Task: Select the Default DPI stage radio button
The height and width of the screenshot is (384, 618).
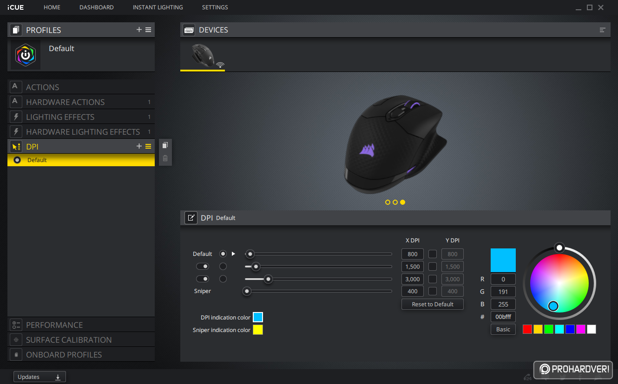Action: click(x=223, y=254)
